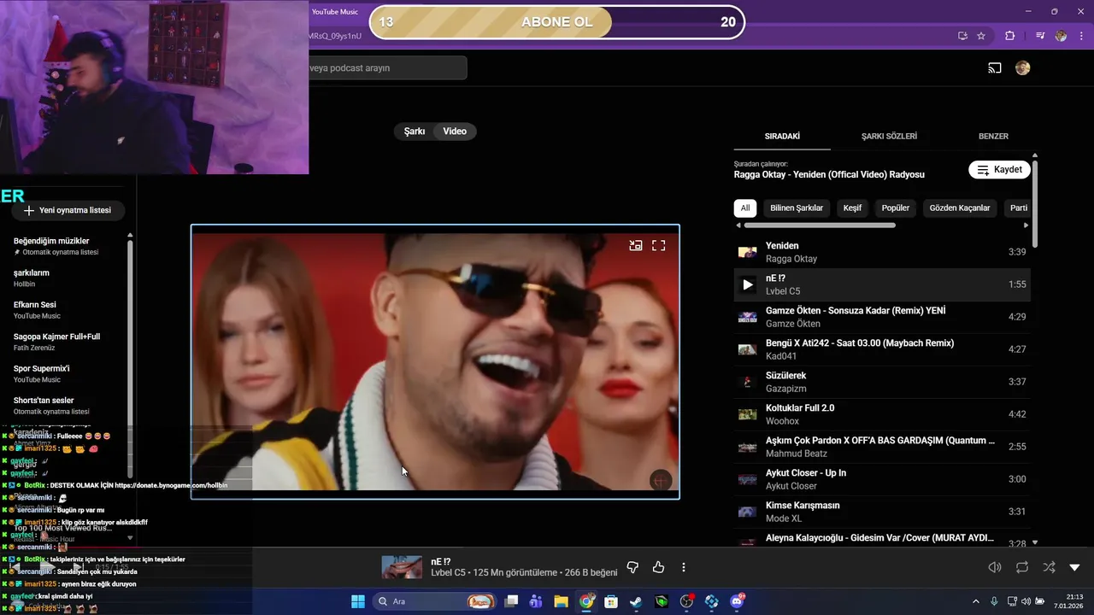Open Microsoft Store from the taskbar

click(x=611, y=601)
